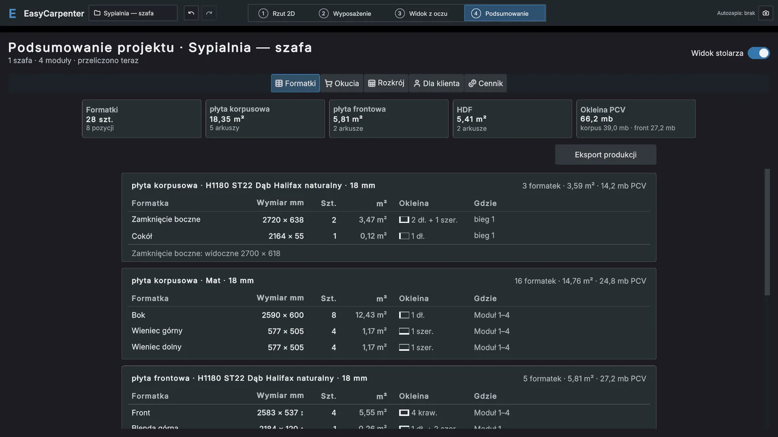Click the płyta frontowa 5,81 m² card
This screenshot has height=437, width=778.
click(389, 119)
